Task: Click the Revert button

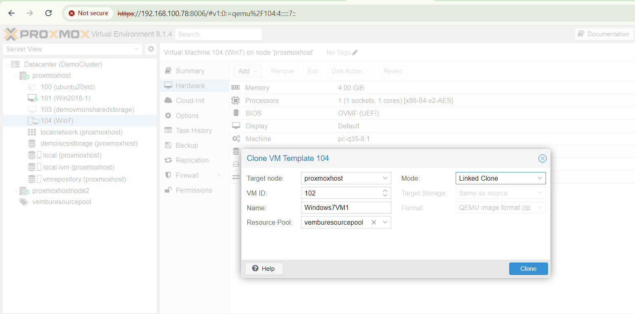Action: coord(393,71)
